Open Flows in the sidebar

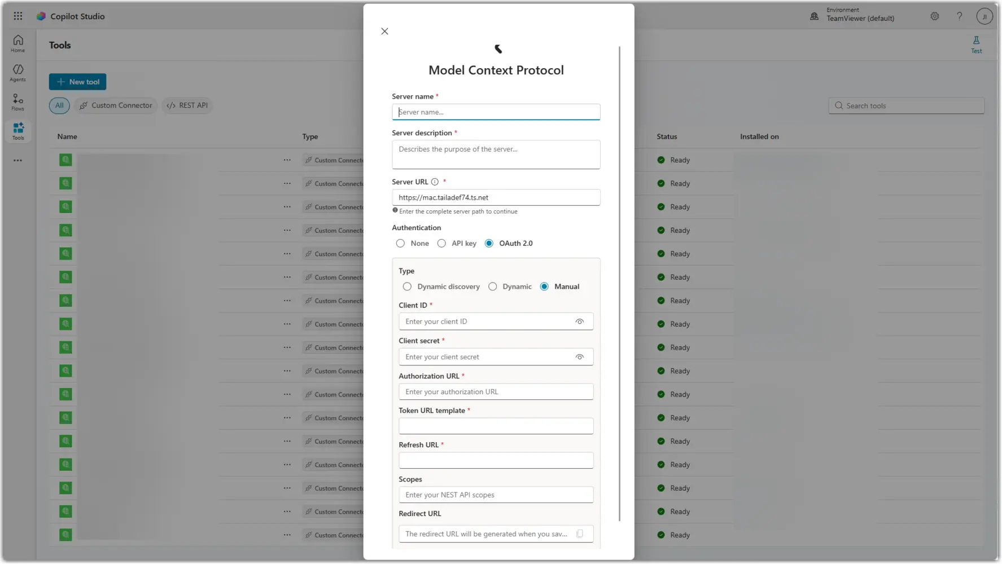pos(18,102)
